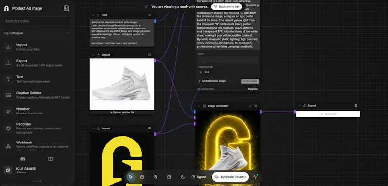The height and width of the screenshot is (186, 388).
Task: Click the Text node blue output port
Action: [x=155, y=21]
